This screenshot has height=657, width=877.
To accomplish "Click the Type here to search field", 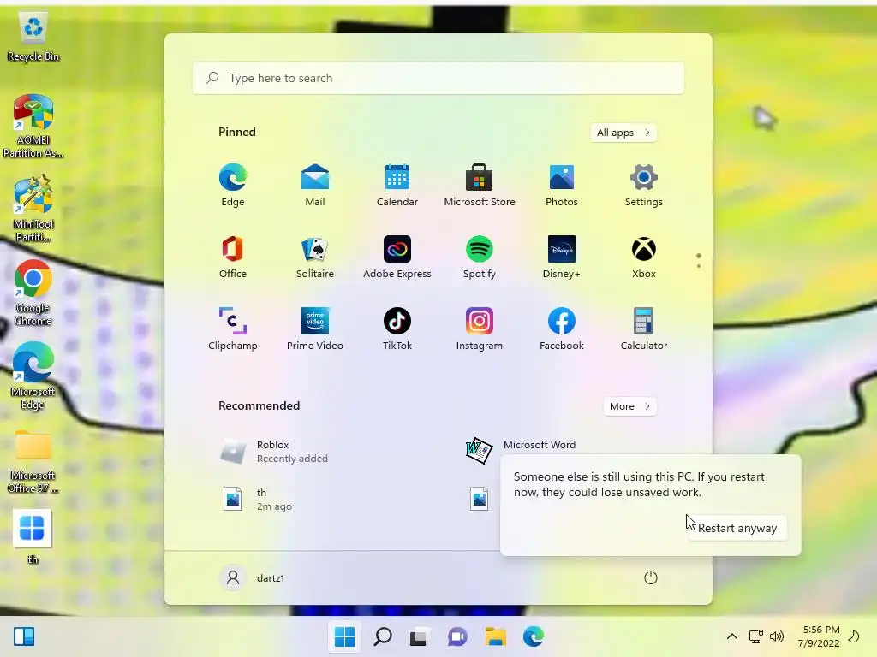I will coord(438,78).
